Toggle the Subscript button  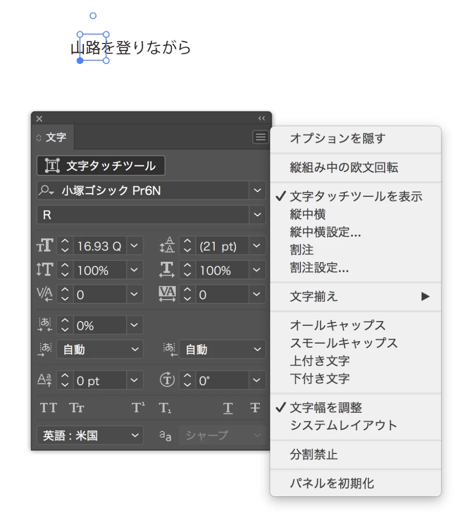(165, 408)
